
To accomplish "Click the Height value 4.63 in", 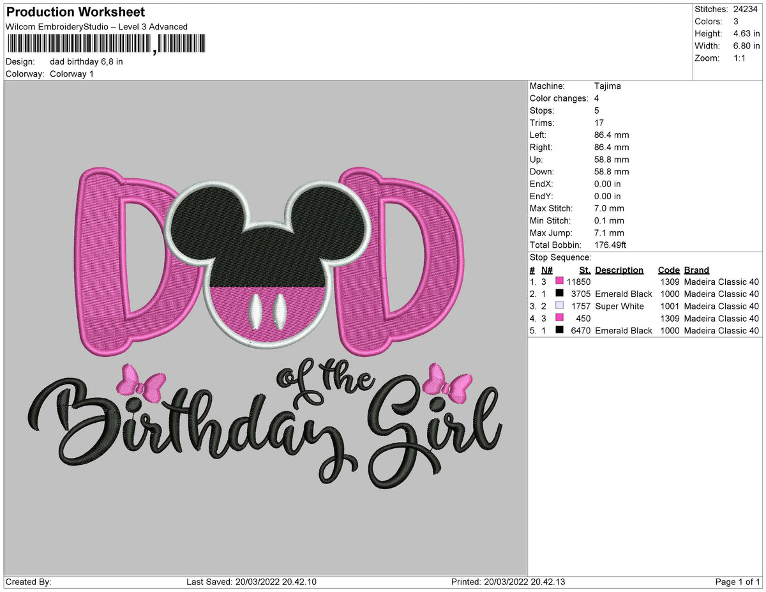I will click(746, 34).
